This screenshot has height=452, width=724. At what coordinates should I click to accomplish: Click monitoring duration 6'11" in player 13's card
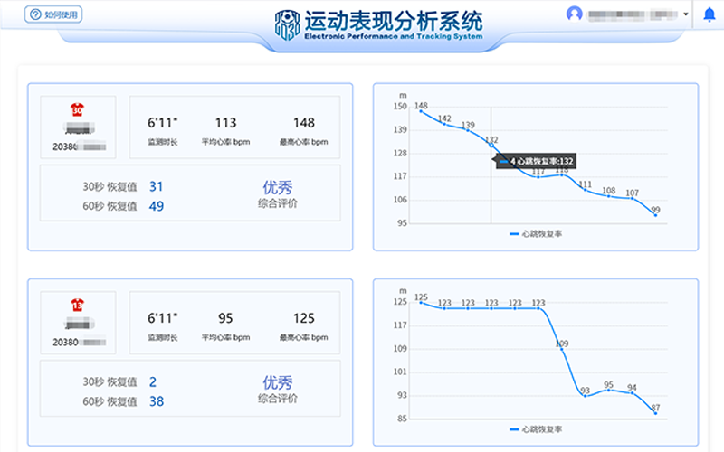[x=163, y=318]
